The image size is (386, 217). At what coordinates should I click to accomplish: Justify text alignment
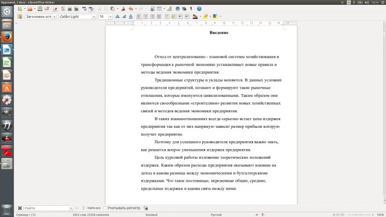[x=159, y=16]
